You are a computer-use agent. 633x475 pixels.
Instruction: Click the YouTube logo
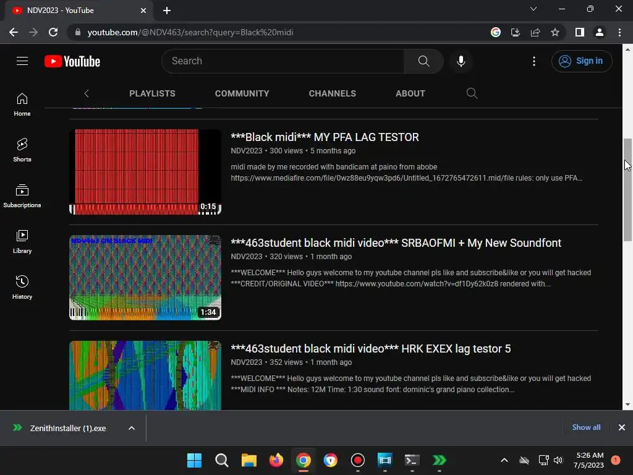72,61
